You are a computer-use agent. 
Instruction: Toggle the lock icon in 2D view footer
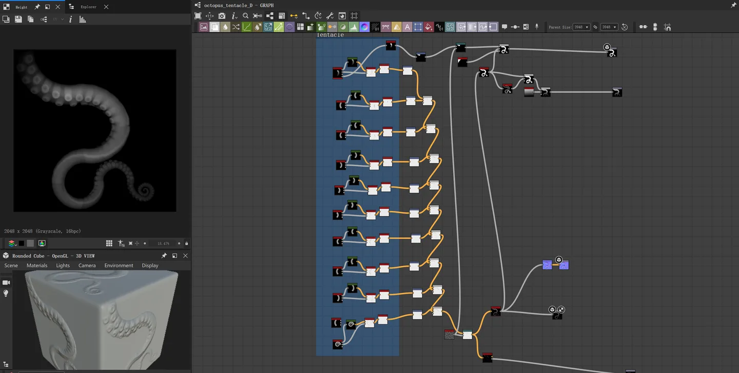(186, 243)
